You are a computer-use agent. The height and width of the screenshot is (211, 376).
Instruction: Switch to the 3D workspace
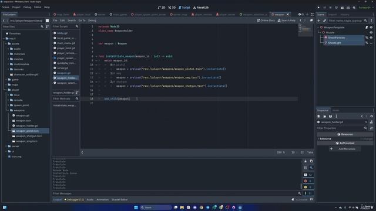point(172,8)
